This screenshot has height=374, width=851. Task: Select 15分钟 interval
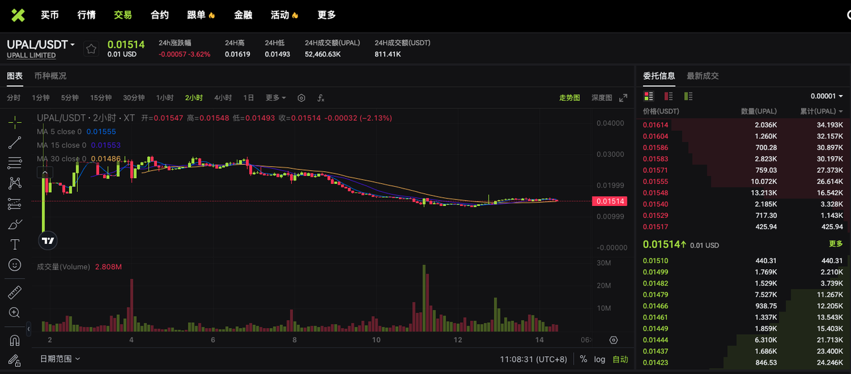click(x=101, y=98)
